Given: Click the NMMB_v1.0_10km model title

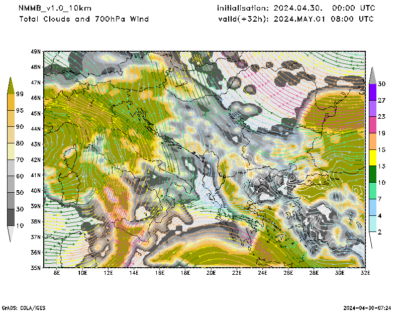Looking at the screenshot, I should (x=55, y=8).
